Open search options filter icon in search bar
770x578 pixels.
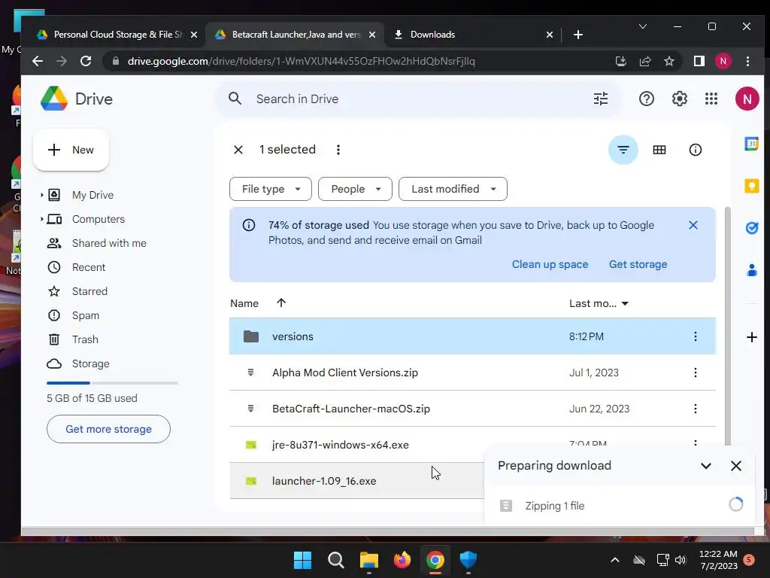[601, 99]
